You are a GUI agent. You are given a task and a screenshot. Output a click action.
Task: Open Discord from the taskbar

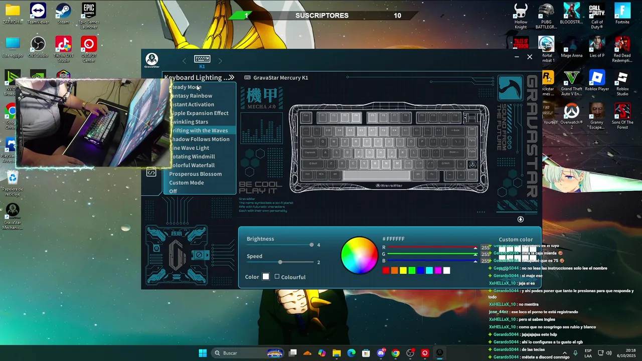pos(381,353)
